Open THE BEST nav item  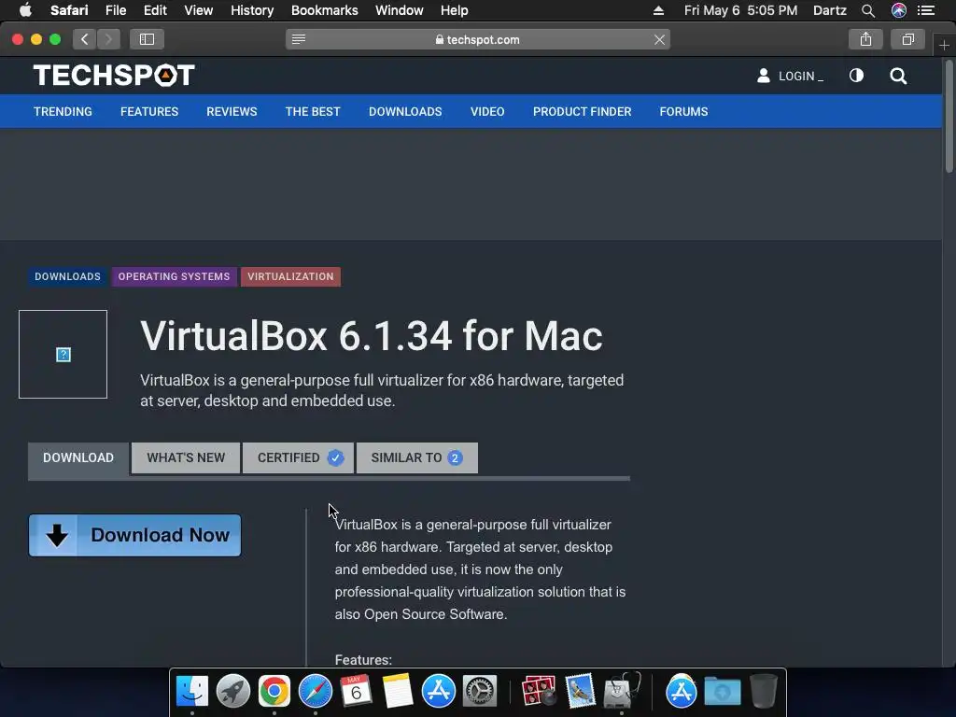313,112
